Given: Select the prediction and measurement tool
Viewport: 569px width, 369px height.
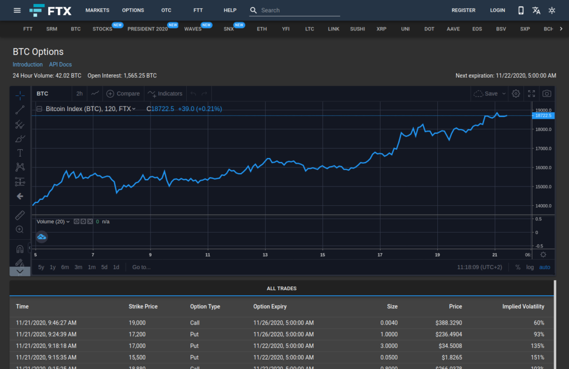Looking at the screenshot, I should [x=20, y=181].
